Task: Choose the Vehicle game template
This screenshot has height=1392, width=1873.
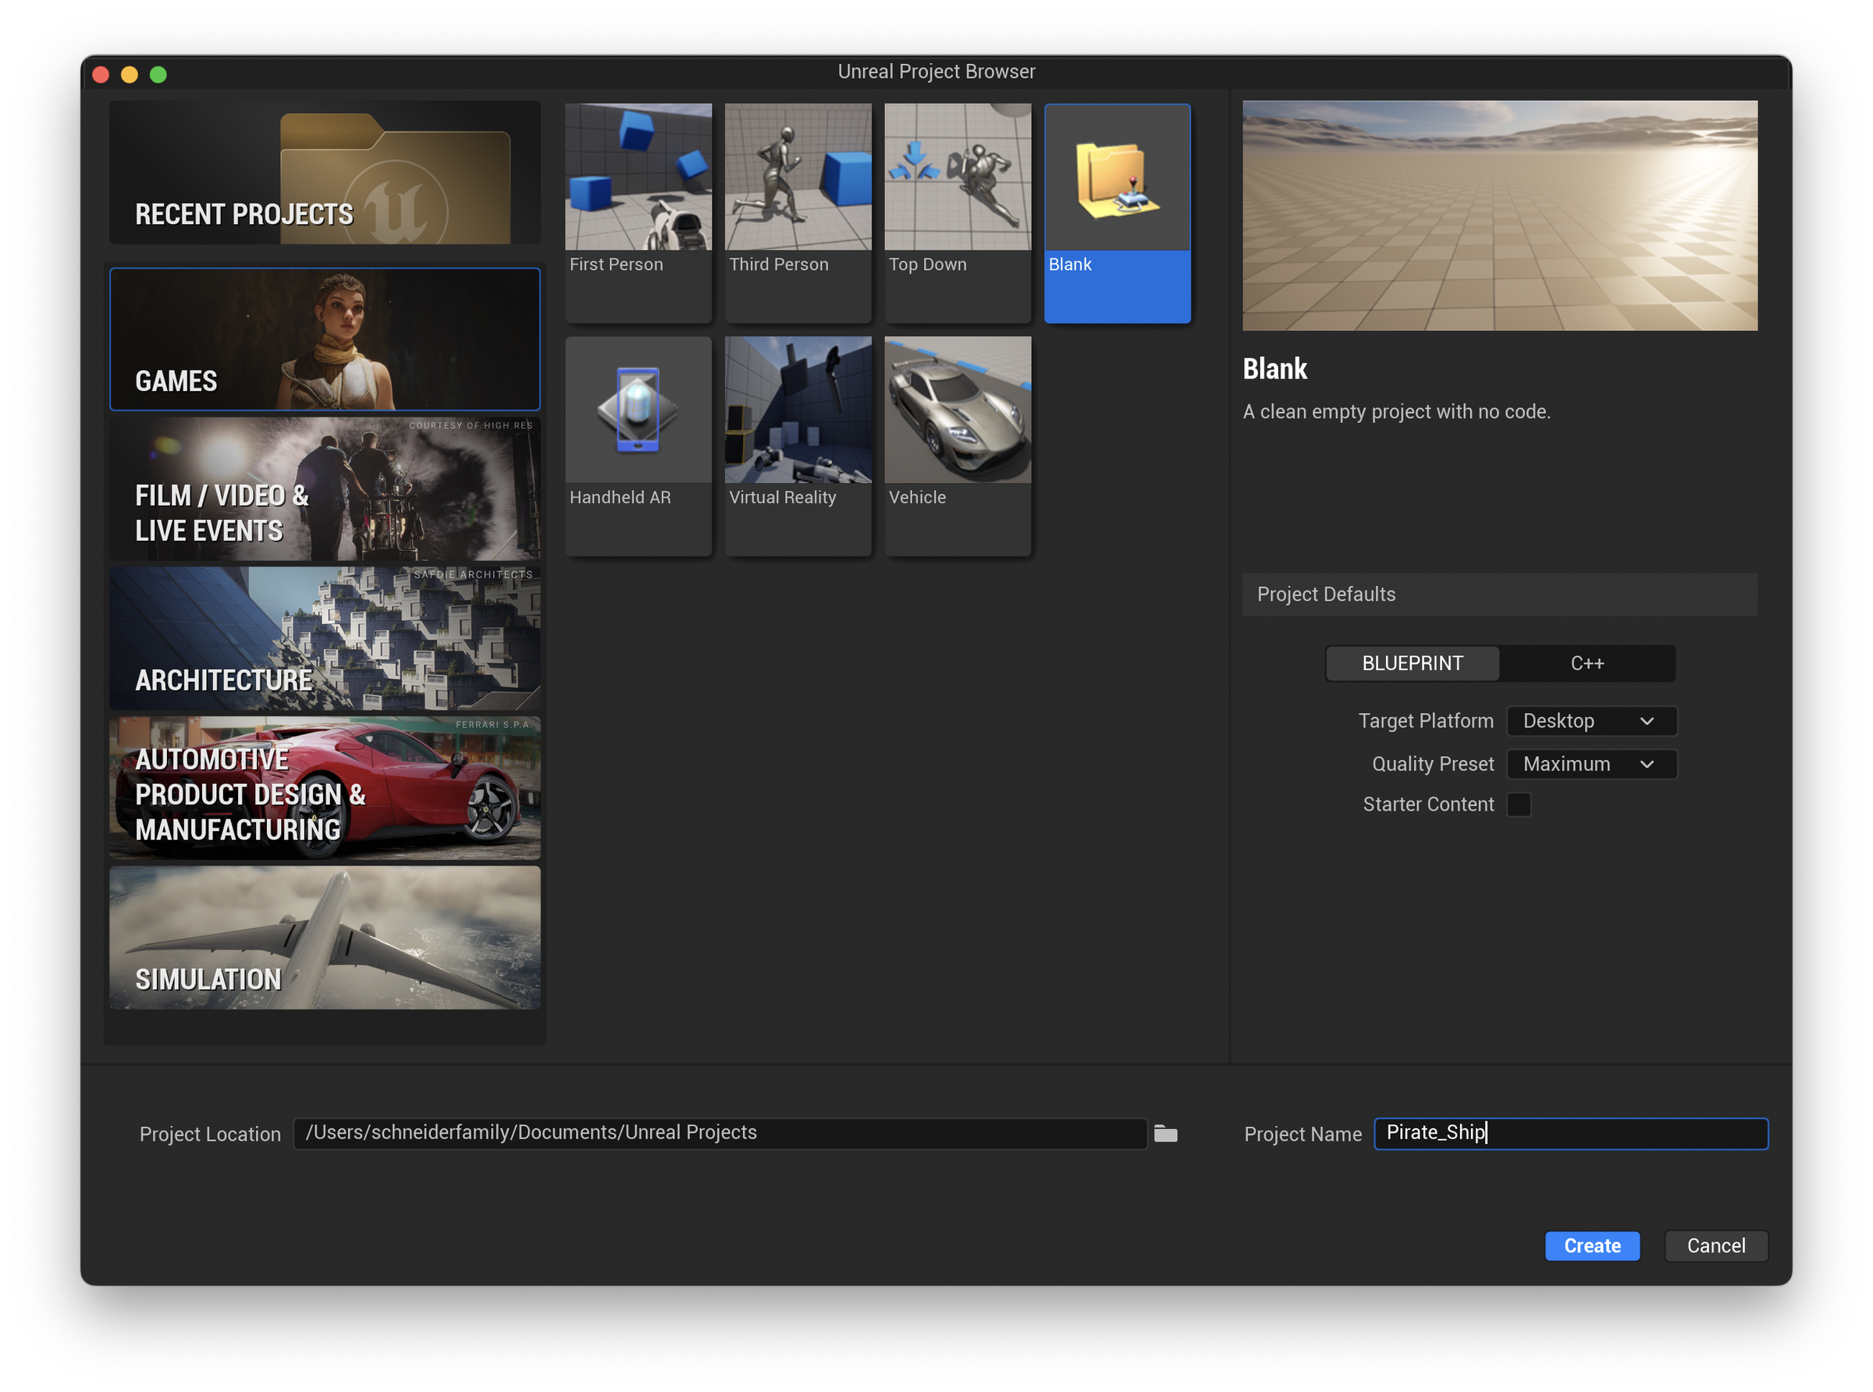Action: [957, 445]
